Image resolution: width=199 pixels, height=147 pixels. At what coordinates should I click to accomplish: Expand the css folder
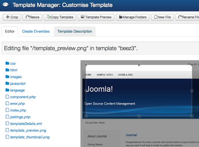11,63
